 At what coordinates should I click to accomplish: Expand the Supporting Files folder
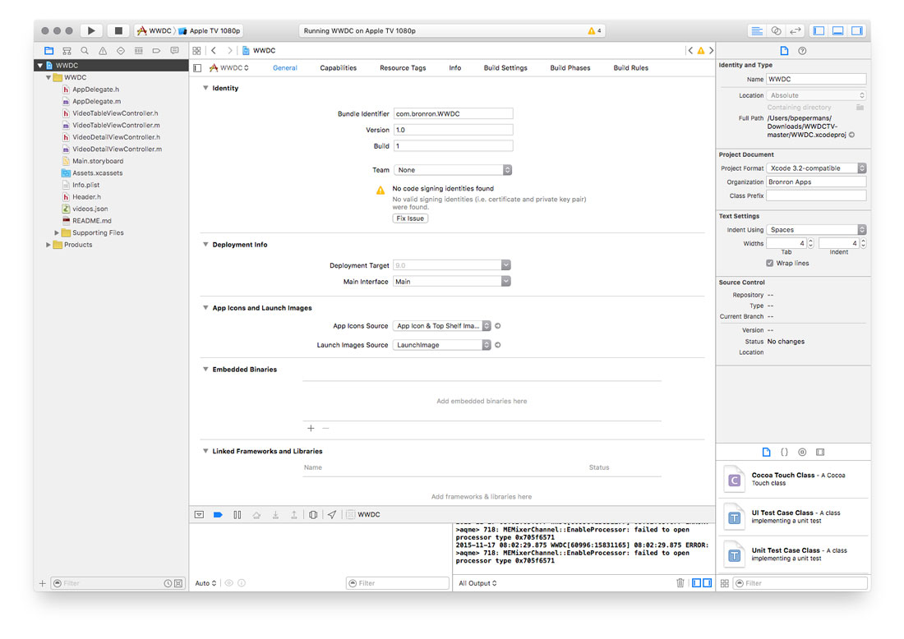[57, 232]
